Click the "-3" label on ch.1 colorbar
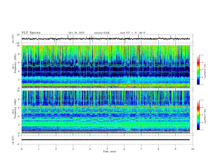 tap(202, 55)
